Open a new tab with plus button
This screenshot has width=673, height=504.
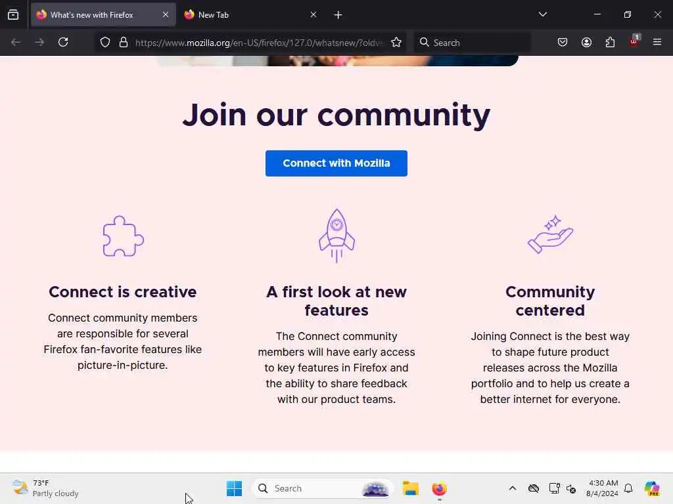[x=338, y=15]
